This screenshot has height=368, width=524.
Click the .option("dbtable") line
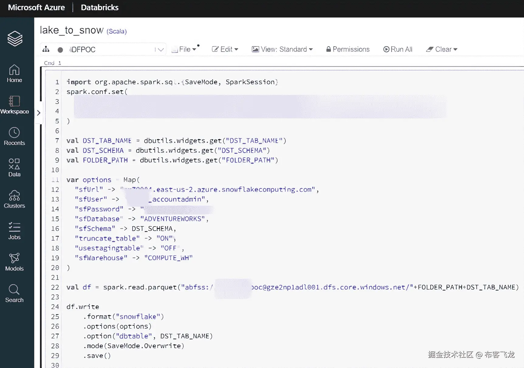click(x=148, y=336)
